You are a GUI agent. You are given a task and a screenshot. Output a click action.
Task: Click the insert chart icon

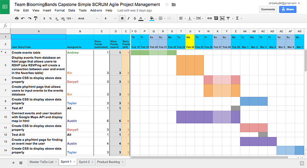[222, 18]
